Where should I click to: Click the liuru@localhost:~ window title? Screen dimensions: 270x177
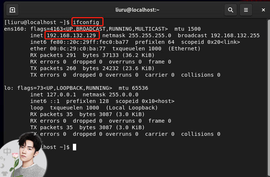click(x=137, y=10)
